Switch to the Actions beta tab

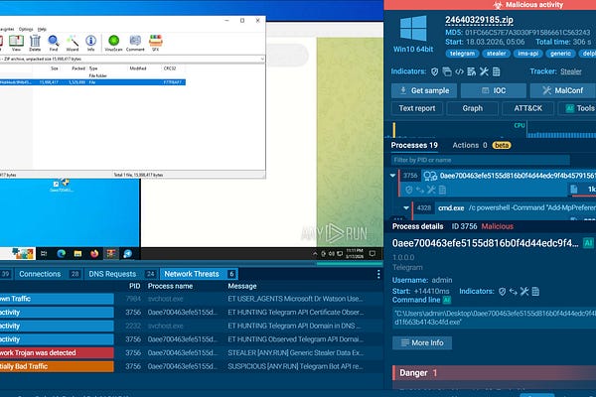pos(482,146)
